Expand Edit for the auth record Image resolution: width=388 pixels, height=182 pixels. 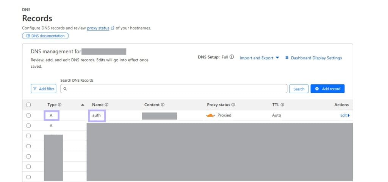point(345,115)
